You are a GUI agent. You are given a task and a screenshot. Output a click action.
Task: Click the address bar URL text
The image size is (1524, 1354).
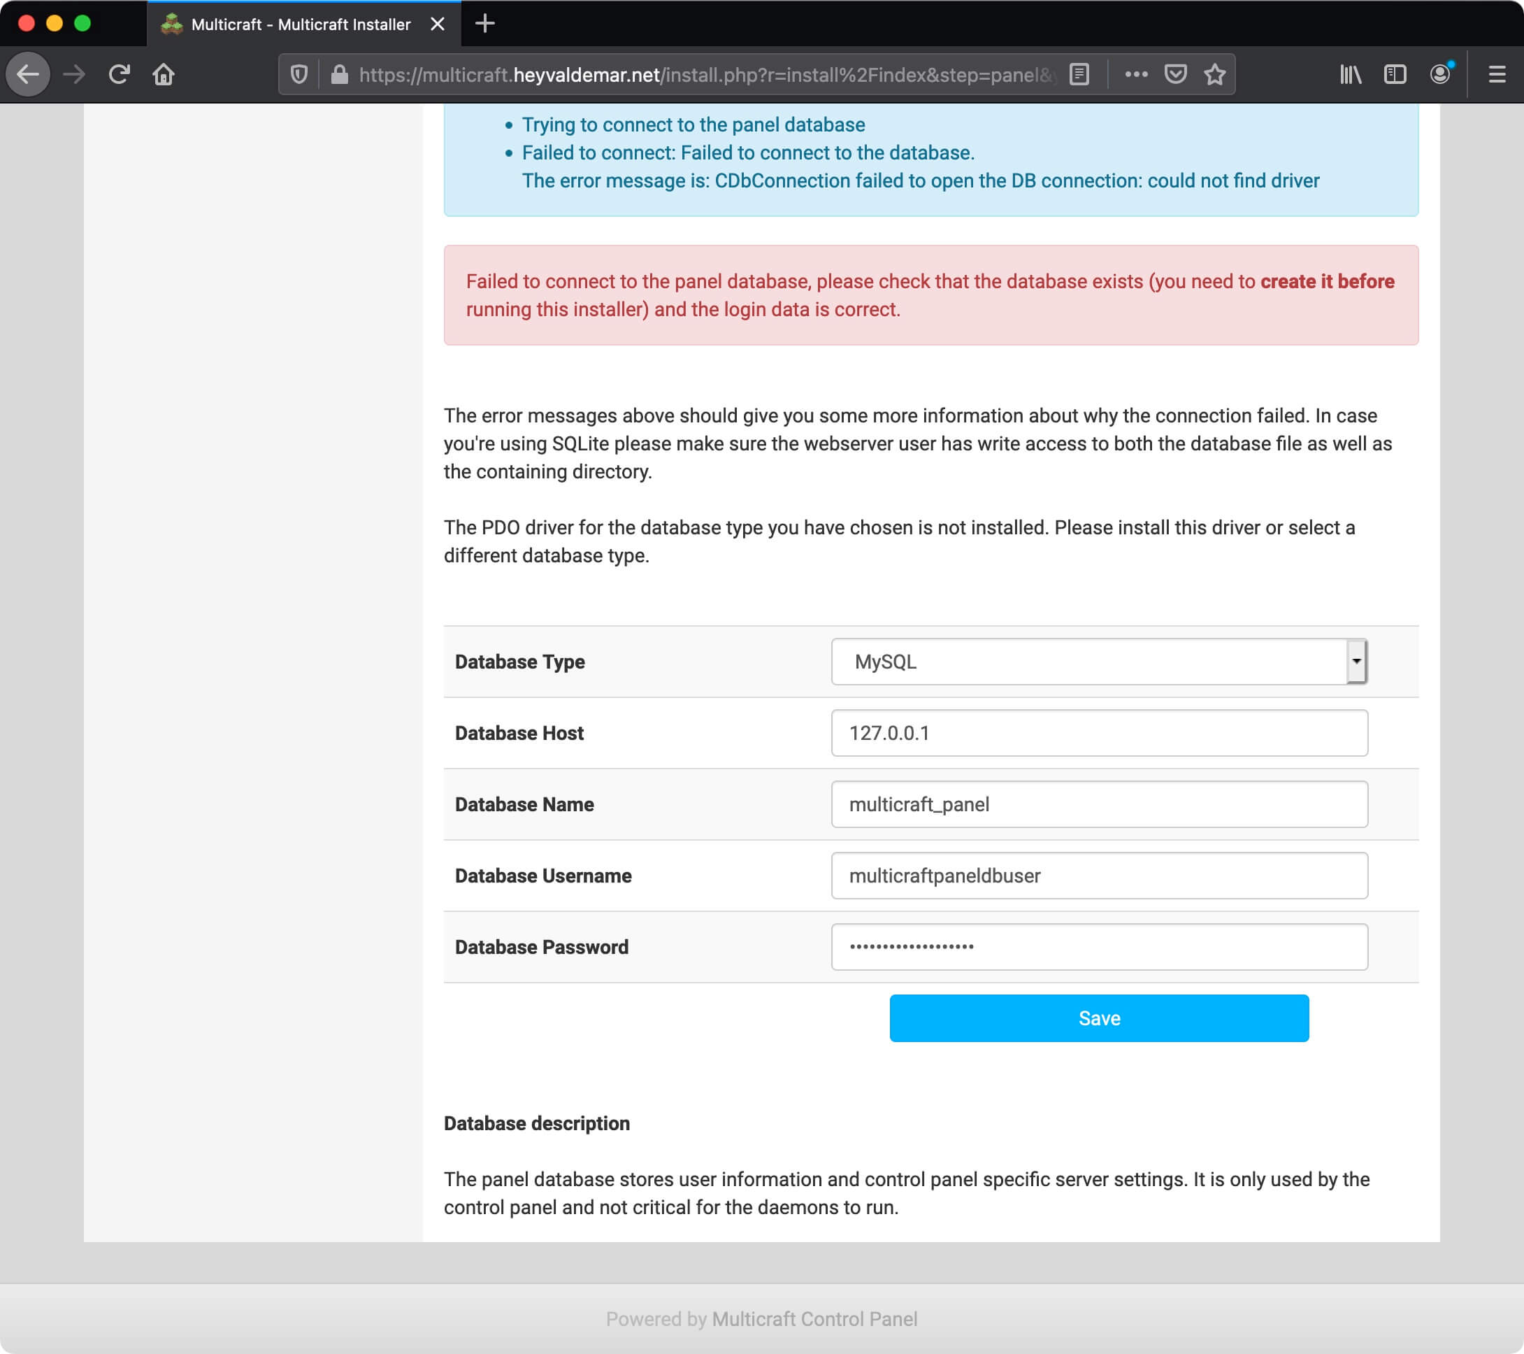(x=707, y=75)
